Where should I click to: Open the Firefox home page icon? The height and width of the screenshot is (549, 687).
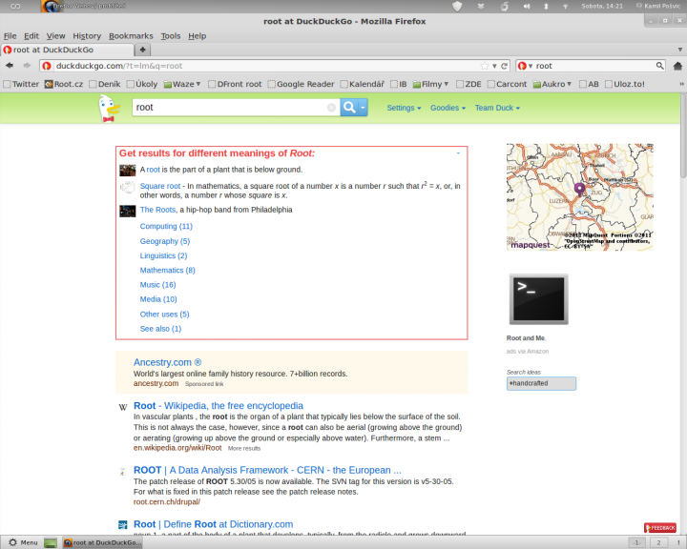click(x=677, y=66)
